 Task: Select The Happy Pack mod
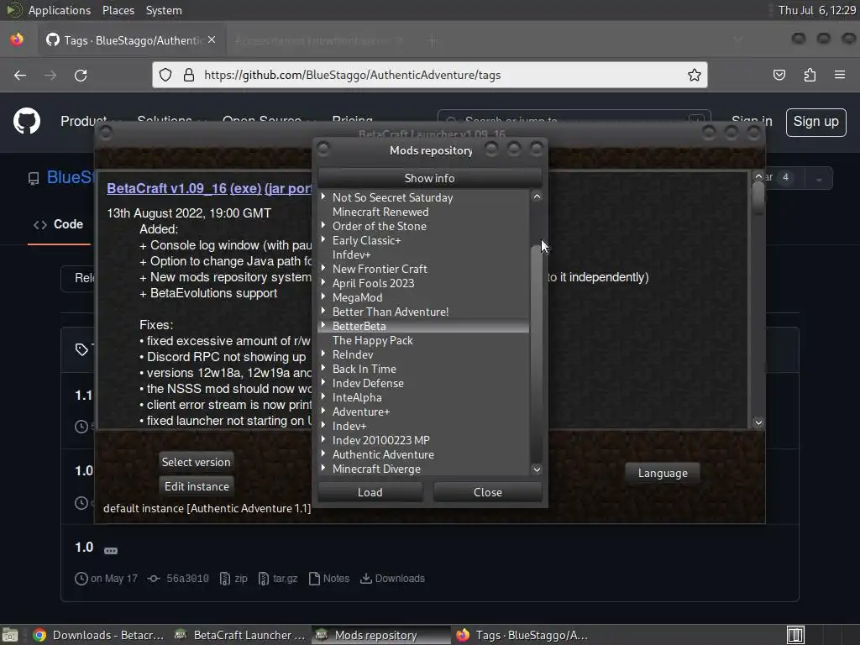(372, 340)
